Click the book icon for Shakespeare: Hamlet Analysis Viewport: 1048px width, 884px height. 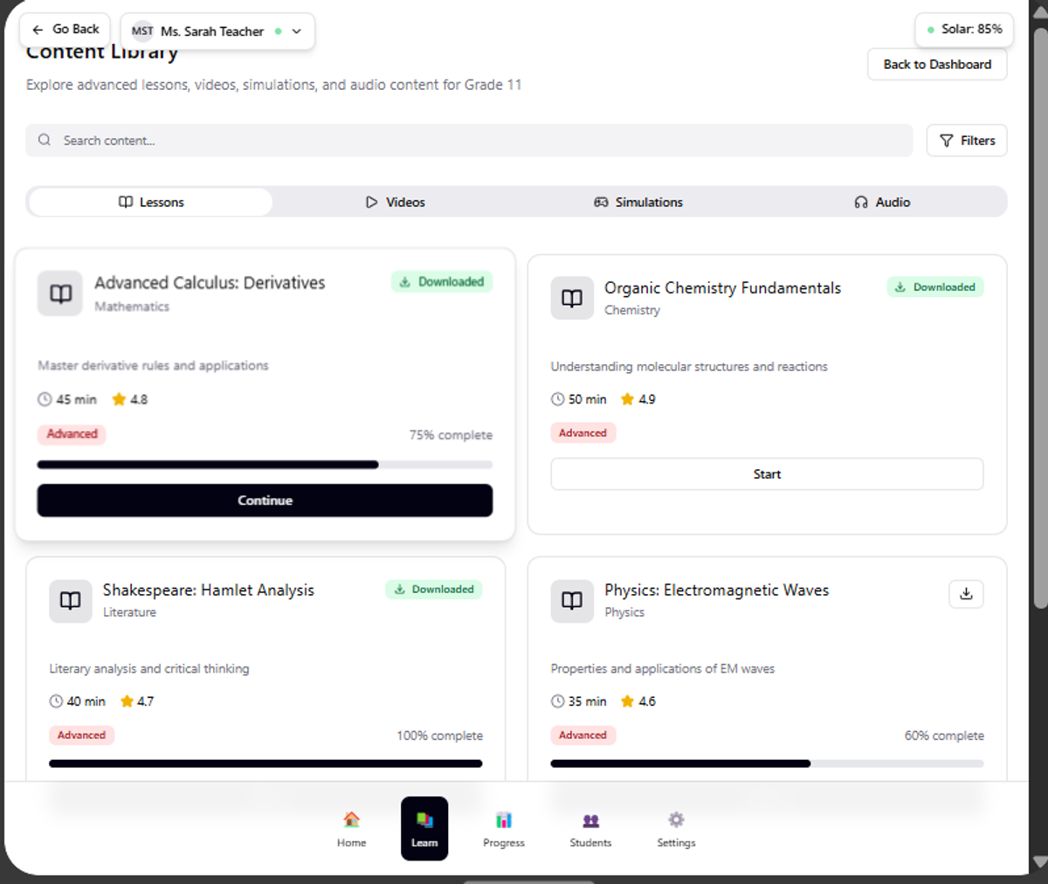[71, 601]
